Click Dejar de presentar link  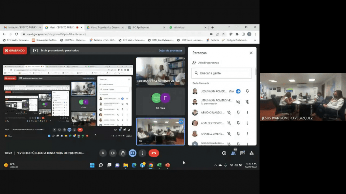tap(170, 51)
